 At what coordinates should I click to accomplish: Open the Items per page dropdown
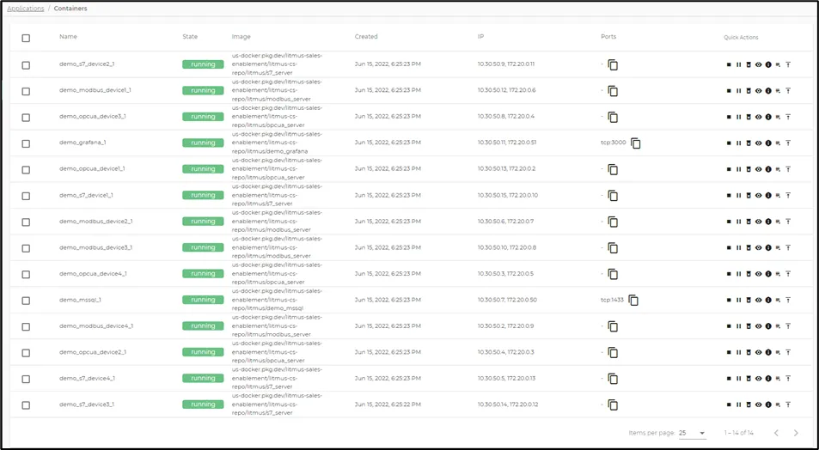[x=692, y=433]
